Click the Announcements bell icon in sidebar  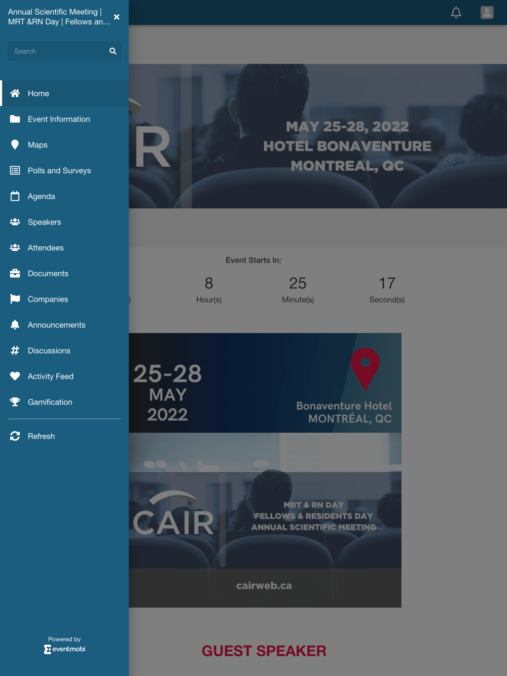click(x=15, y=325)
